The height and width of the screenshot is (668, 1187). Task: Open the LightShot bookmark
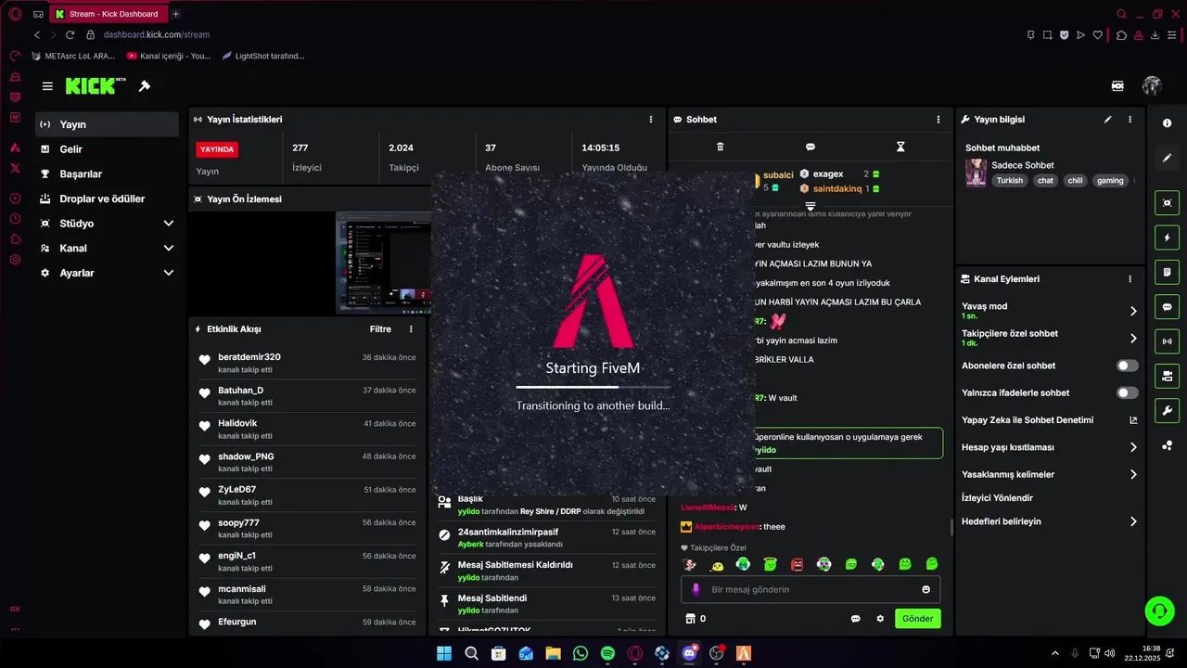tap(263, 56)
